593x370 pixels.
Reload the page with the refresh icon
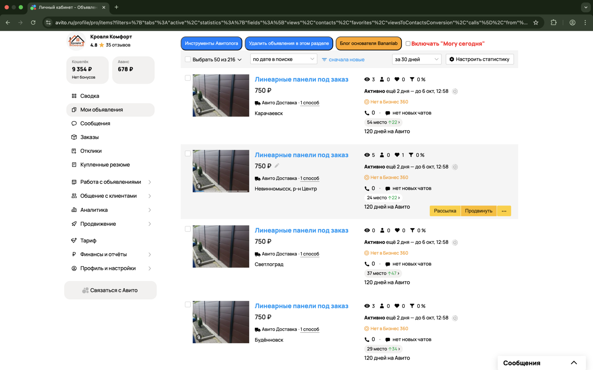pyautogui.click(x=33, y=23)
